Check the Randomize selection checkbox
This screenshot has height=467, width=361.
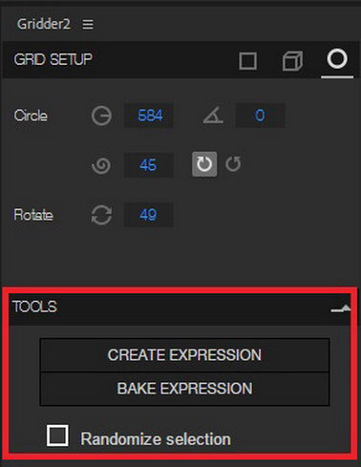(x=57, y=435)
